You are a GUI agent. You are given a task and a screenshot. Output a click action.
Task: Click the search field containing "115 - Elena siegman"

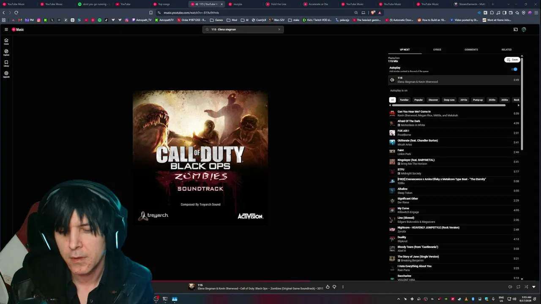click(x=243, y=30)
